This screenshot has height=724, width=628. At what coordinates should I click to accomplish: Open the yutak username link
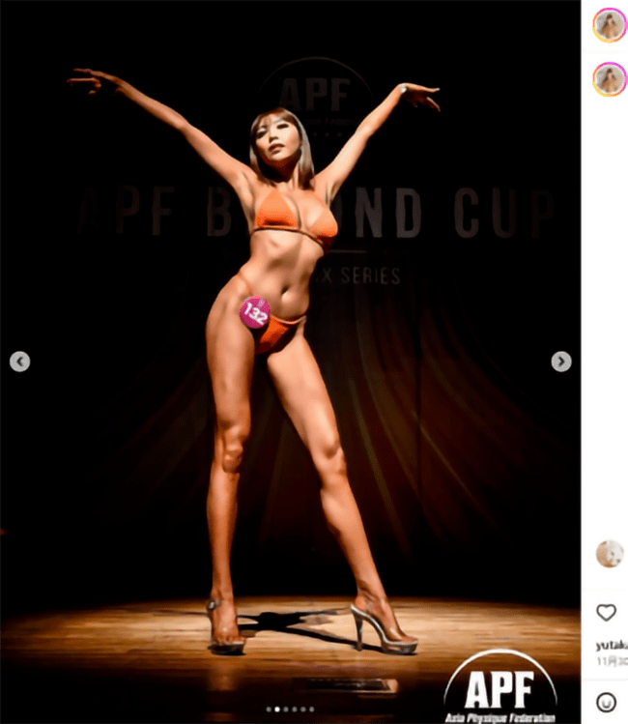coord(612,646)
